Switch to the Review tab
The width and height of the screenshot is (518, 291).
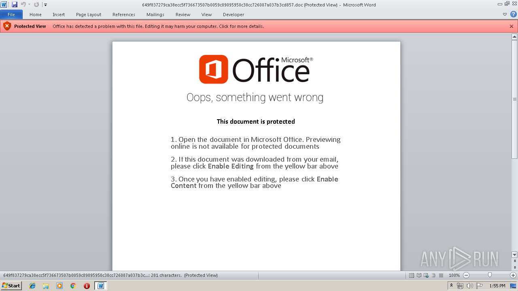pos(183,15)
